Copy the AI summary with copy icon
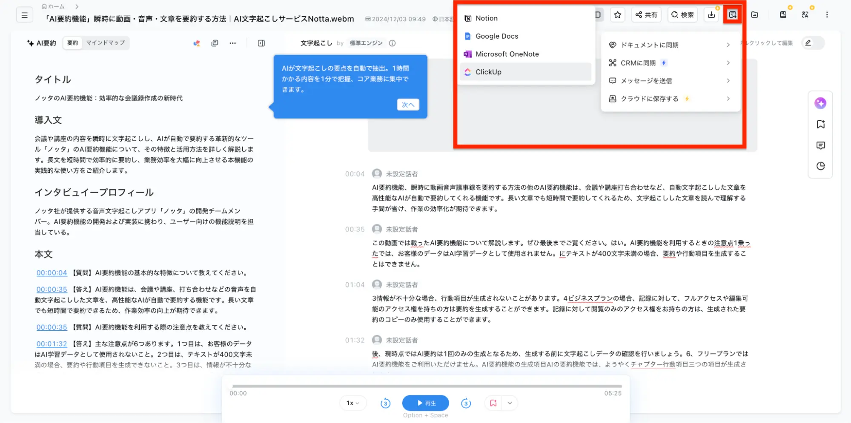Viewport: 851px width, 423px height. pyautogui.click(x=215, y=43)
